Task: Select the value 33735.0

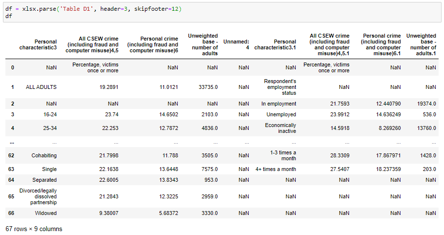Action: tap(208, 87)
